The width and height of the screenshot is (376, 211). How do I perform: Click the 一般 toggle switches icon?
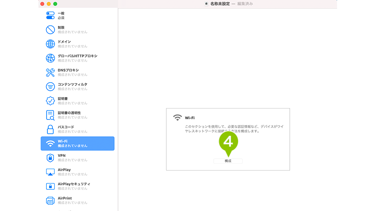[50, 16]
